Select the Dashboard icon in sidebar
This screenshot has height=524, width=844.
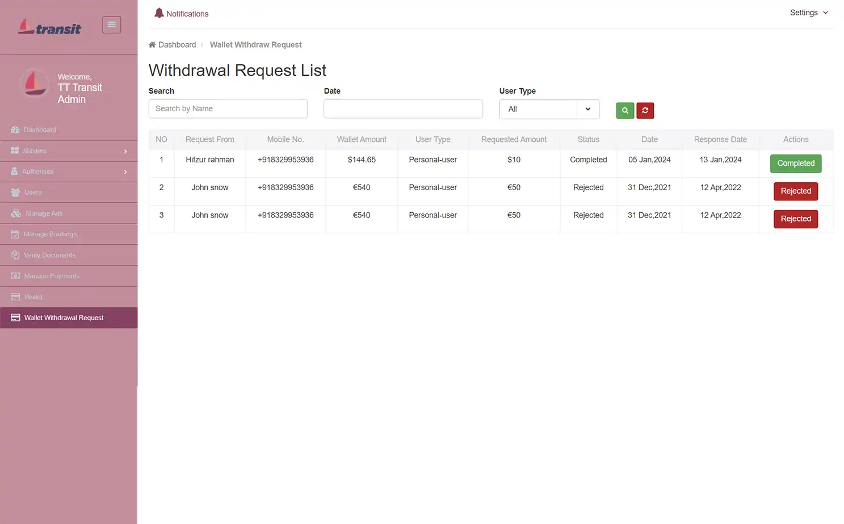click(x=16, y=129)
